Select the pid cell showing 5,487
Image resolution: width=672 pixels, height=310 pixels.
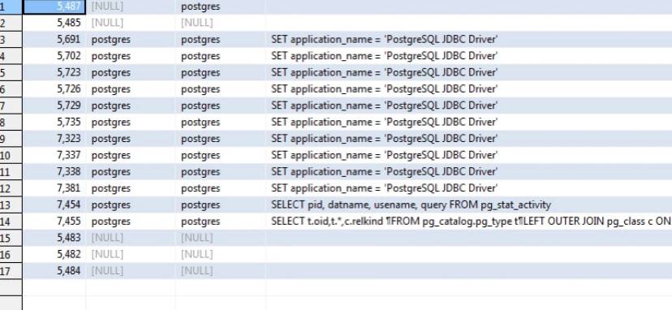[x=54, y=6]
